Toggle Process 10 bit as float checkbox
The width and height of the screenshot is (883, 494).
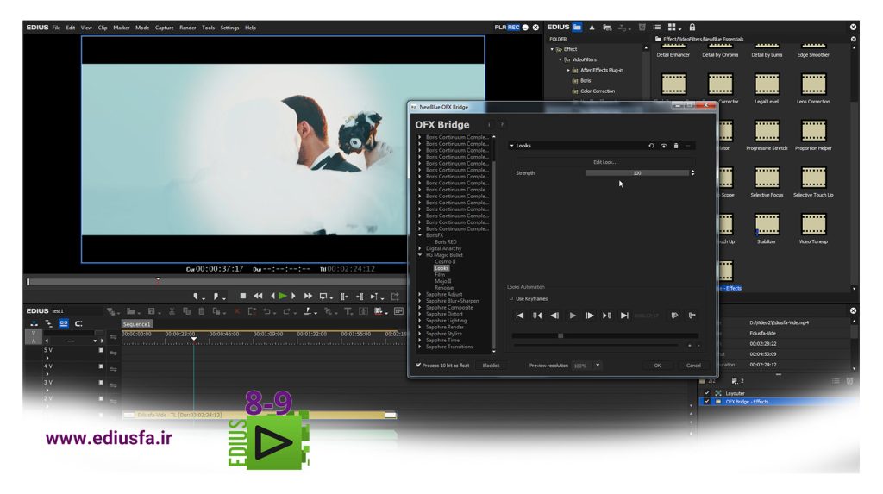418,365
